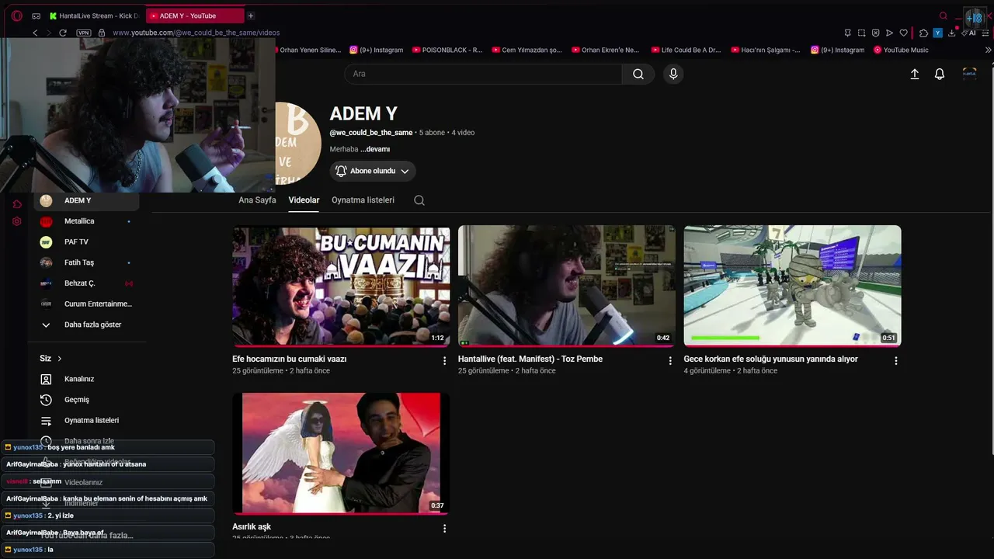Open options for 'Gece korkan efe' video

click(896, 361)
